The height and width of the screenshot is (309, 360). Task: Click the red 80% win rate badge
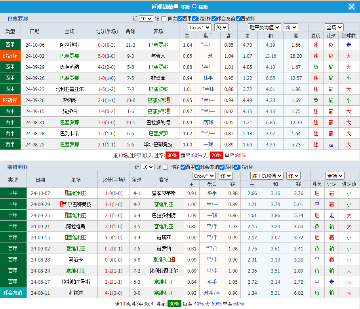[x=172, y=155]
